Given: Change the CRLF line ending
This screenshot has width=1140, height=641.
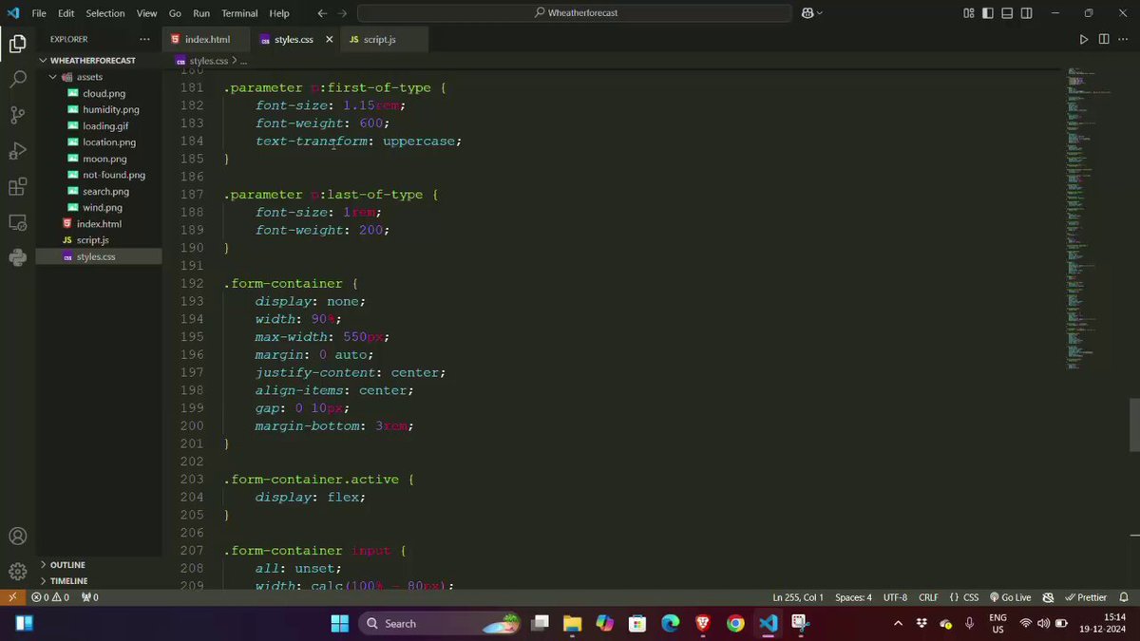Looking at the screenshot, I should (928, 597).
